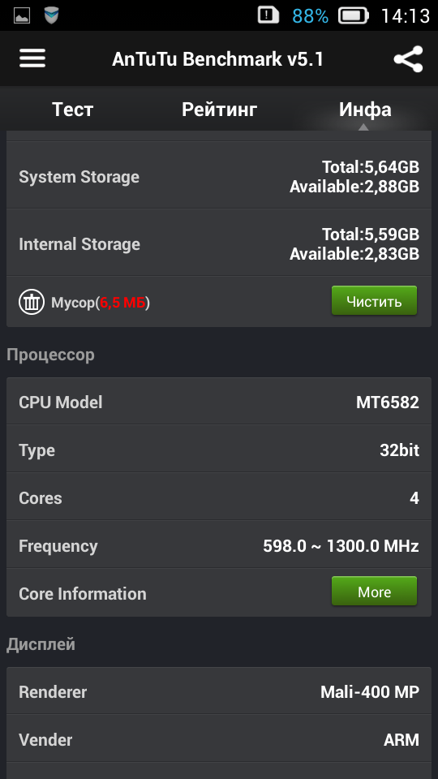Image resolution: width=438 pixels, height=779 pixels.
Task: Tap the SIM alert icon
Action: point(268,15)
